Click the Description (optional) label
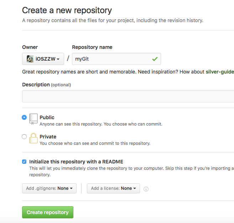This screenshot has width=234, height=223. [46, 85]
